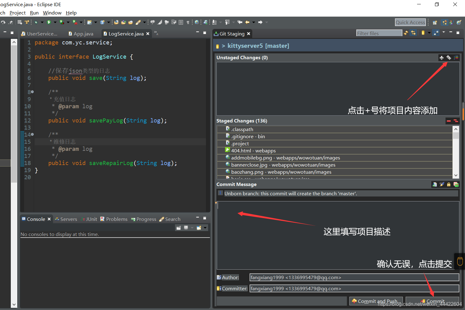Screen dimensions: 465x310
Task: Open the dropdown next to Search flashlight icon
Action: (x=144, y=22)
